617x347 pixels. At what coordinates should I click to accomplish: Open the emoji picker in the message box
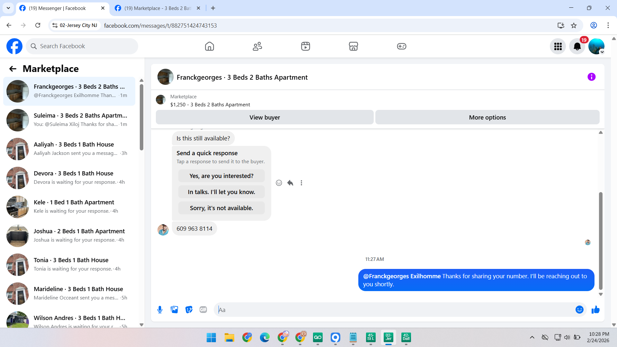pyautogui.click(x=579, y=309)
